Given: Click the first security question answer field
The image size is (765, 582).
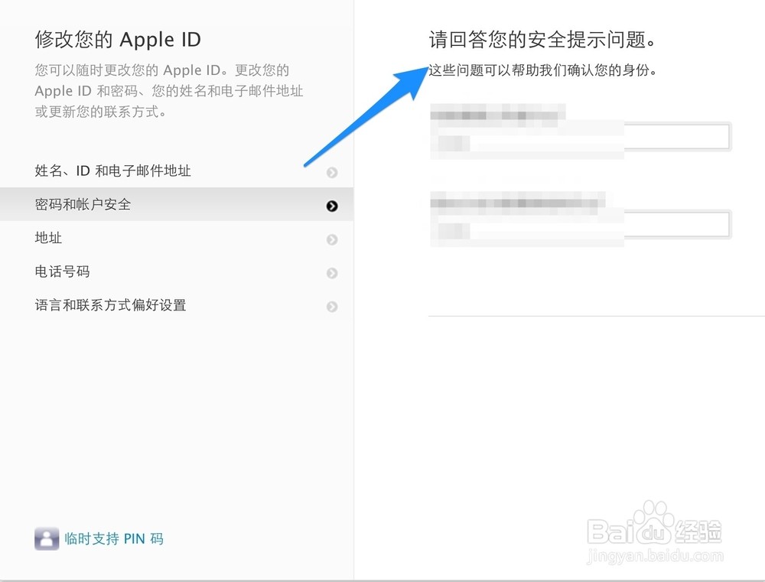Looking at the screenshot, I should coord(581,137).
